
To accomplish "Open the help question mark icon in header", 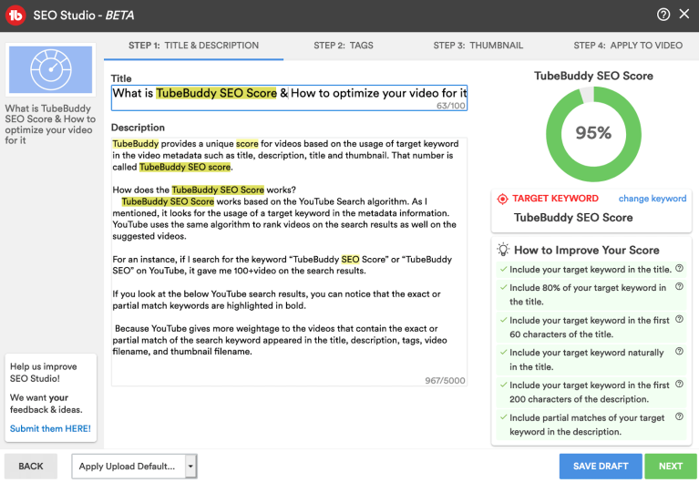I will 663,15.
